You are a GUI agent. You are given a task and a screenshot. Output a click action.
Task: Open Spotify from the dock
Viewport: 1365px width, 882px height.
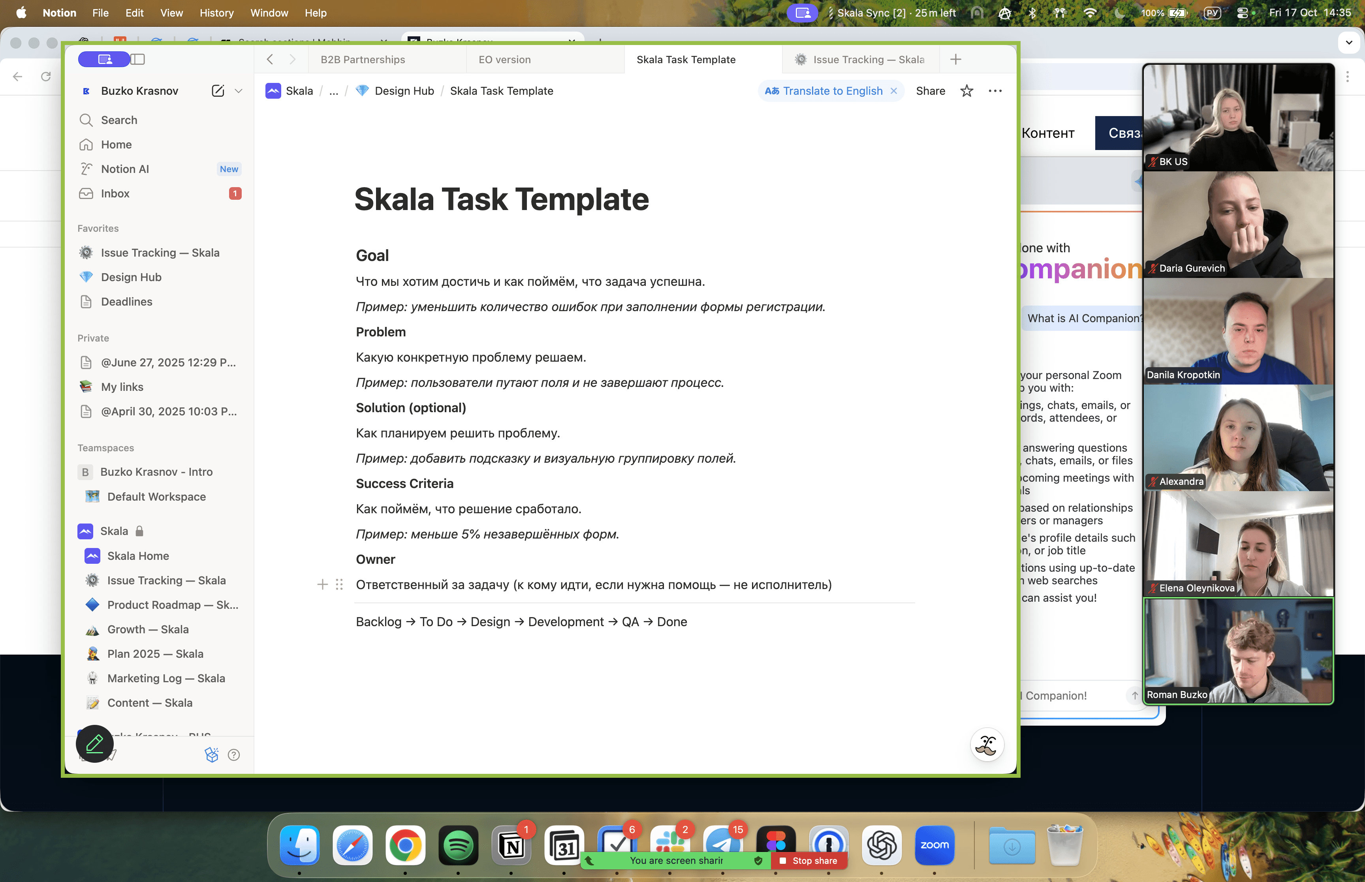458,845
